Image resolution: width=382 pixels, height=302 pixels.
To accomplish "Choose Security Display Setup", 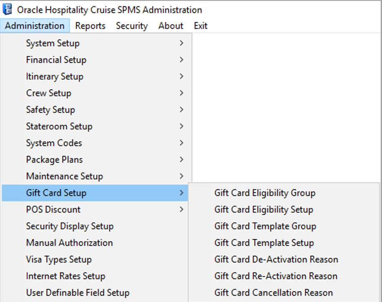I will point(95,226).
